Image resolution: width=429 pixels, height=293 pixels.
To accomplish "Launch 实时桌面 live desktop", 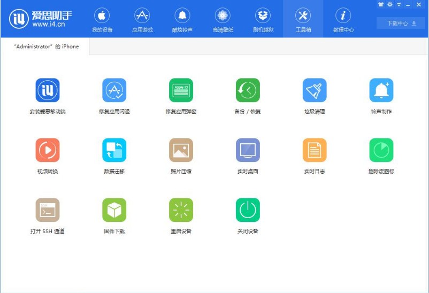I will click(x=248, y=150).
